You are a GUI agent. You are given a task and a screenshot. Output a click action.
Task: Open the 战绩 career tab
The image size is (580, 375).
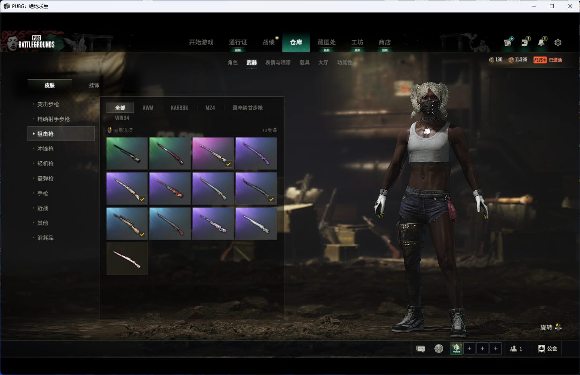[269, 42]
